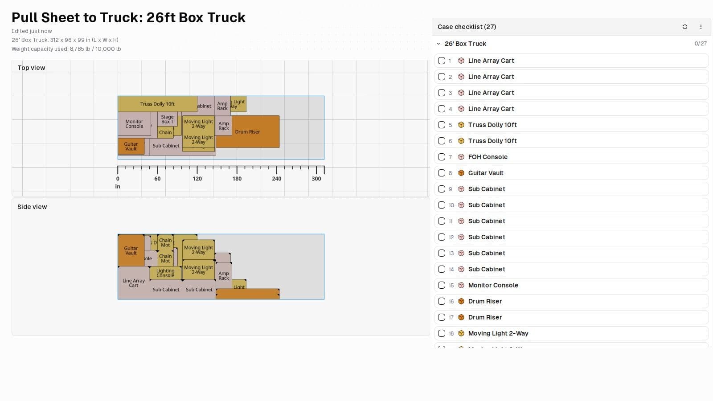Screen dimensions: 713x401
Task: Tick the FOH Console checkbox
Action: 442,157
